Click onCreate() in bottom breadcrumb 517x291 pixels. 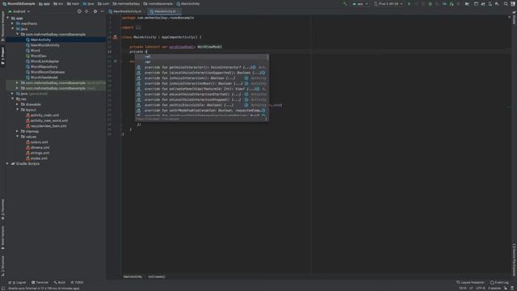click(x=157, y=276)
